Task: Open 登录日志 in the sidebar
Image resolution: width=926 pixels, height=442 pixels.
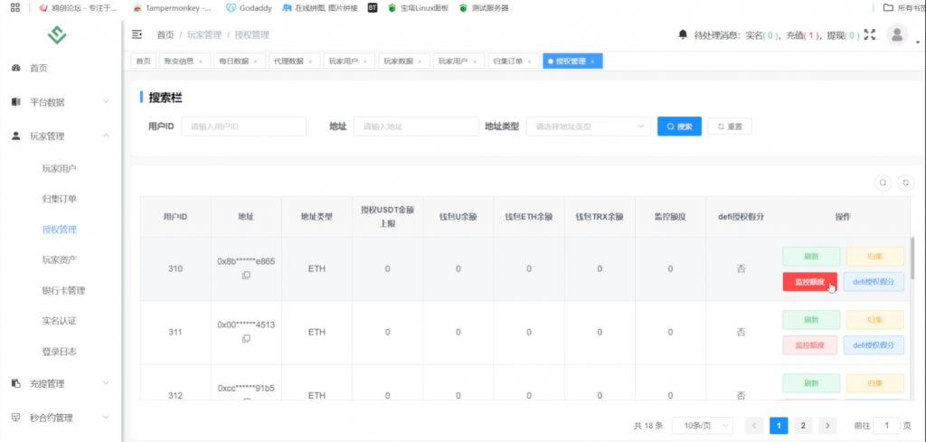Action: point(59,352)
